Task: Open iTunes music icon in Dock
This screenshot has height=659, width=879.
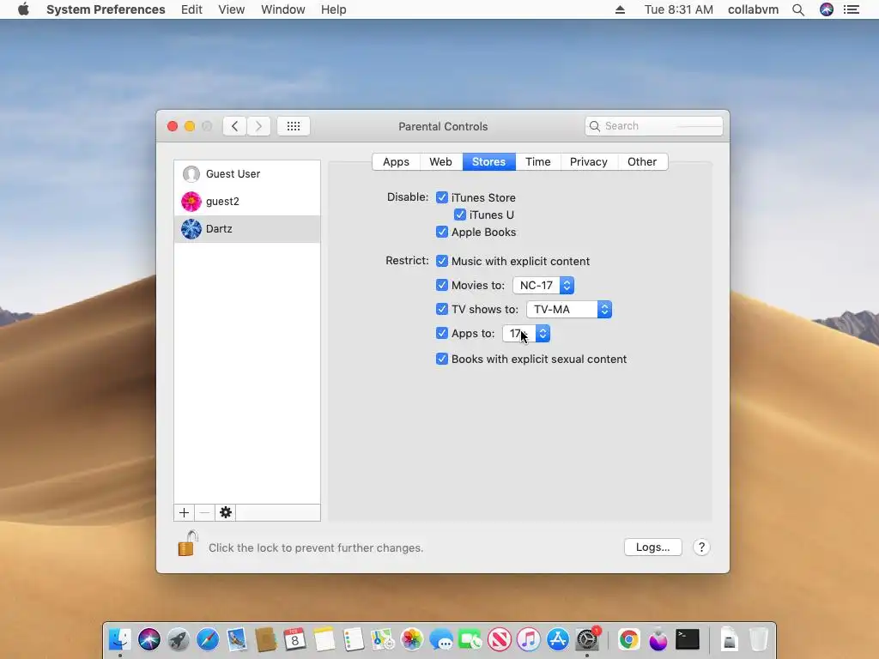Action: [529, 639]
